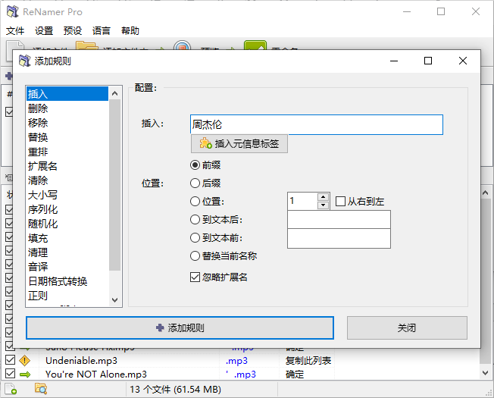Select the 序列化 rule type
This screenshot has height=398, width=494.
(67, 209)
